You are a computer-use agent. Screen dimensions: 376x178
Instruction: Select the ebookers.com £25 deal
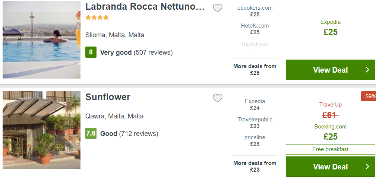(255, 11)
